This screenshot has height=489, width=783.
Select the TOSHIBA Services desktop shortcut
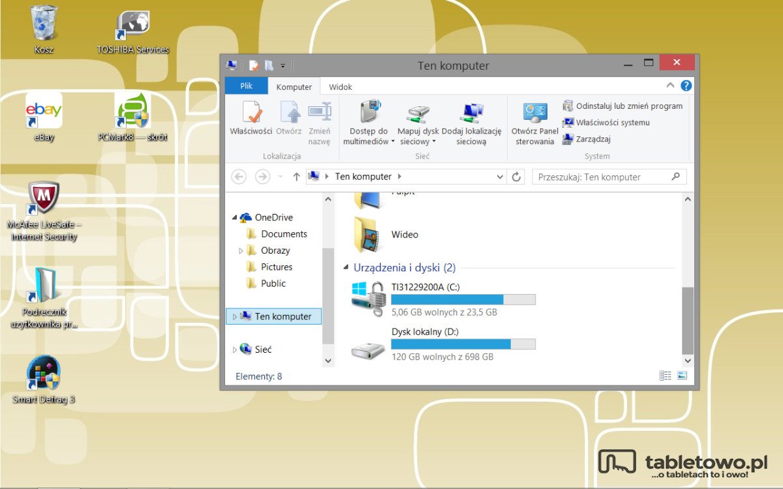(x=133, y=32)
